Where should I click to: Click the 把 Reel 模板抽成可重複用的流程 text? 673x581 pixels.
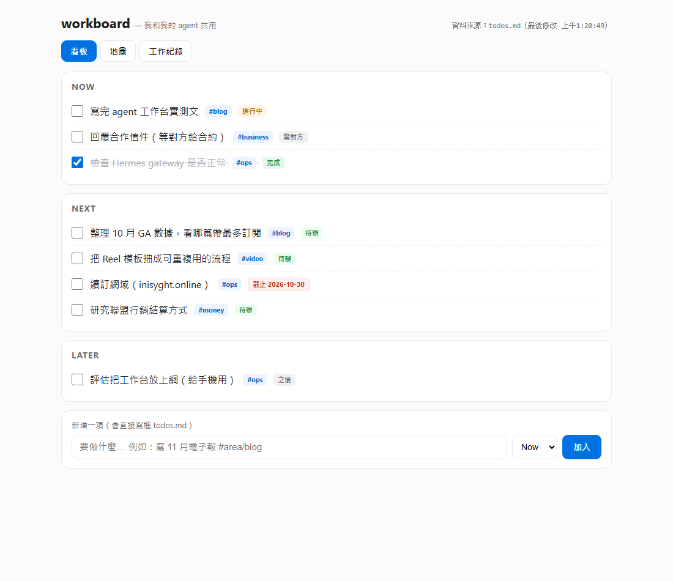[160, 259]
